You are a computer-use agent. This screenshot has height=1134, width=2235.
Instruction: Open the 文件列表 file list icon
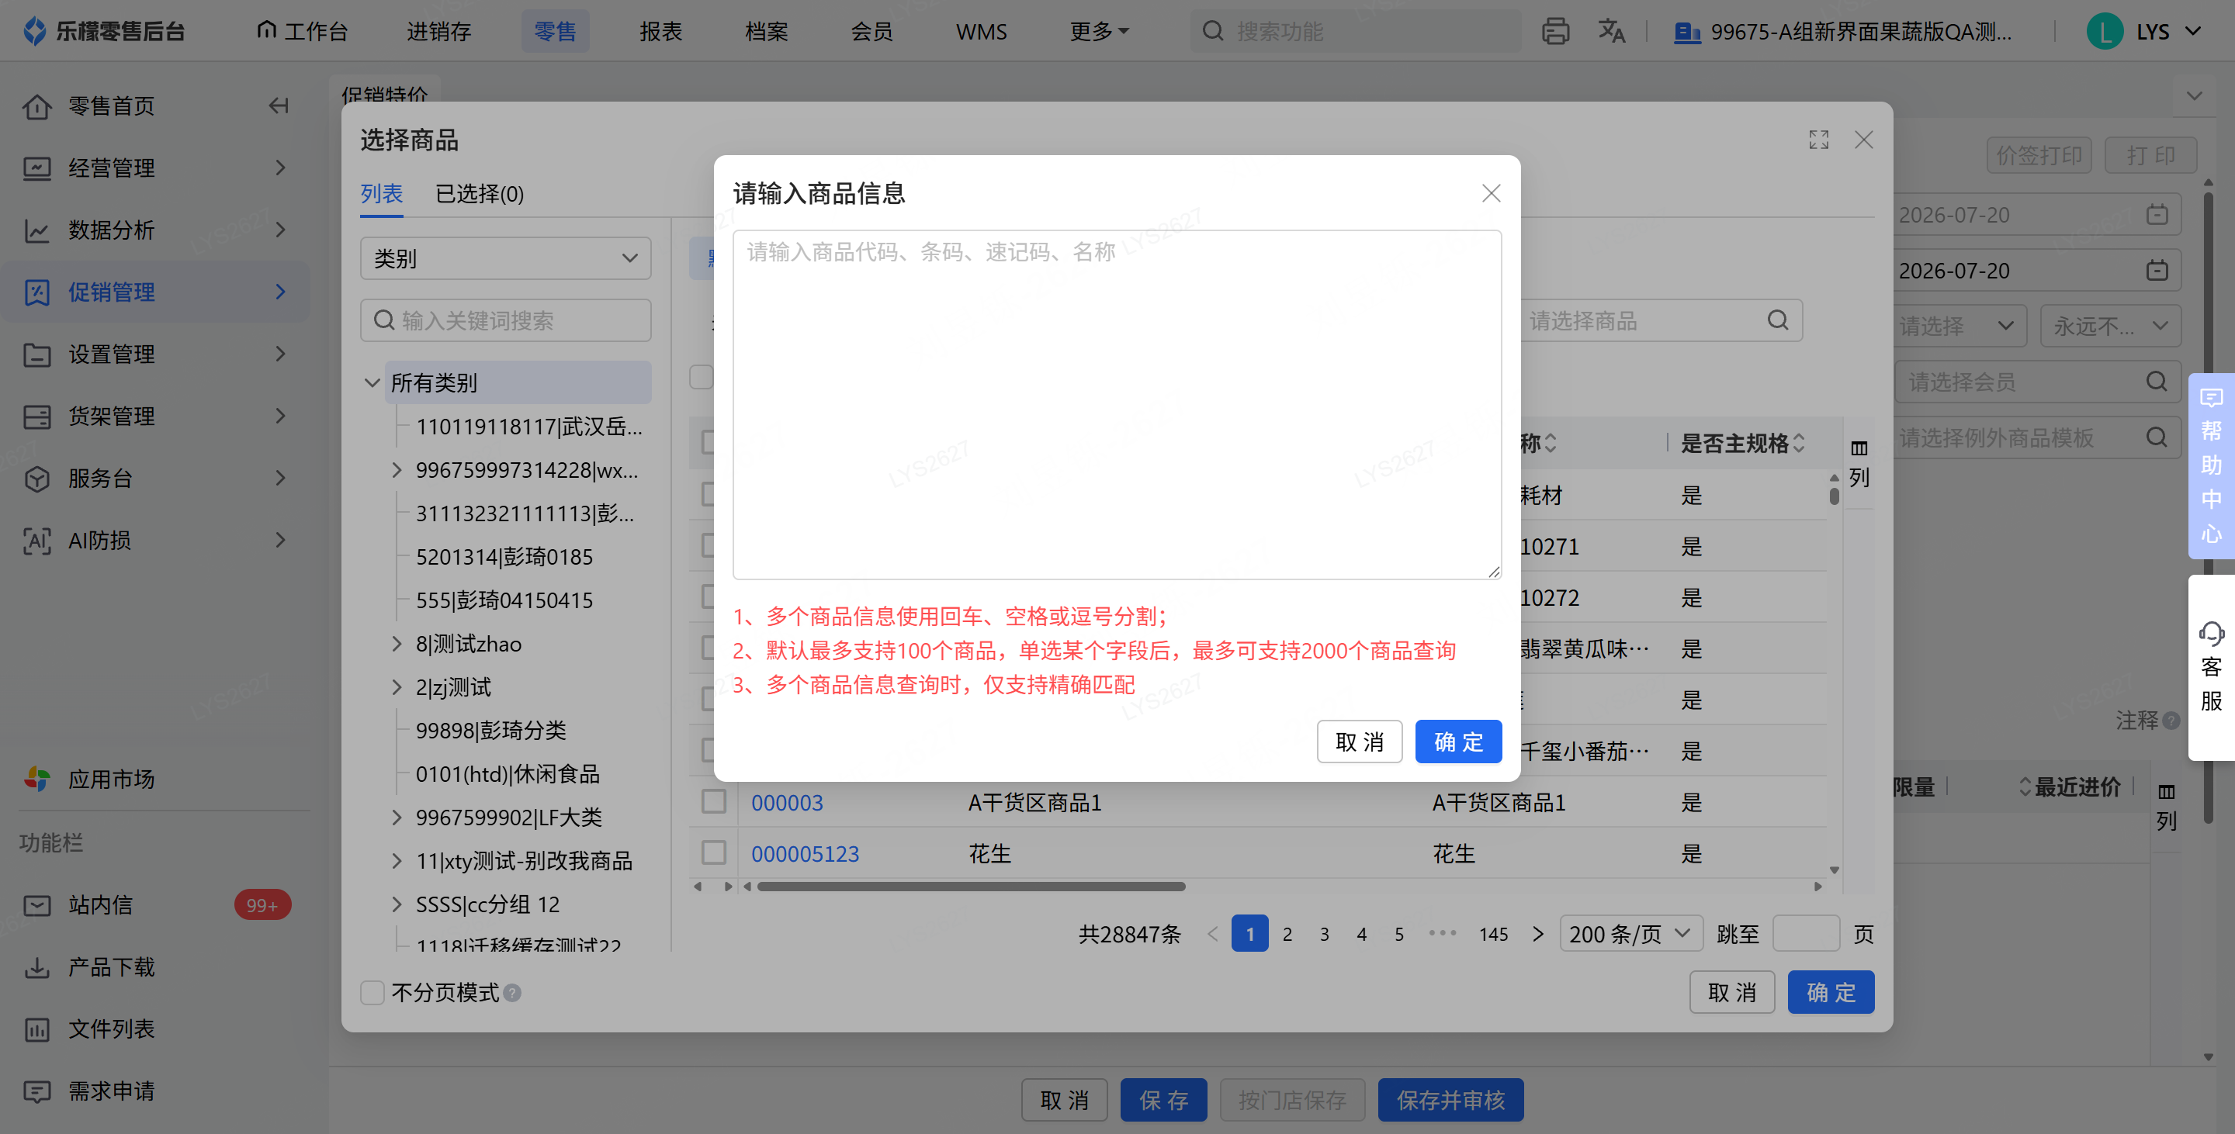pyautogui.click(x=36, y=1029)
